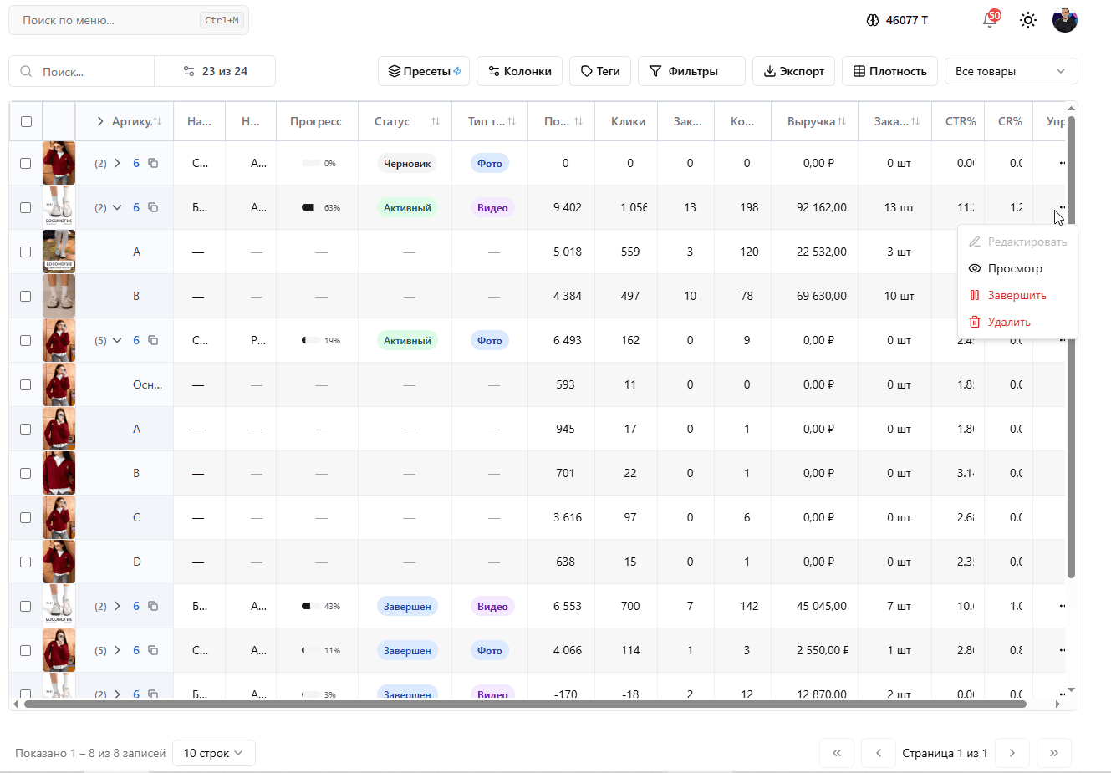Check the box for the Черновик row
This screenshot has height=773, width=1111.
26,164
